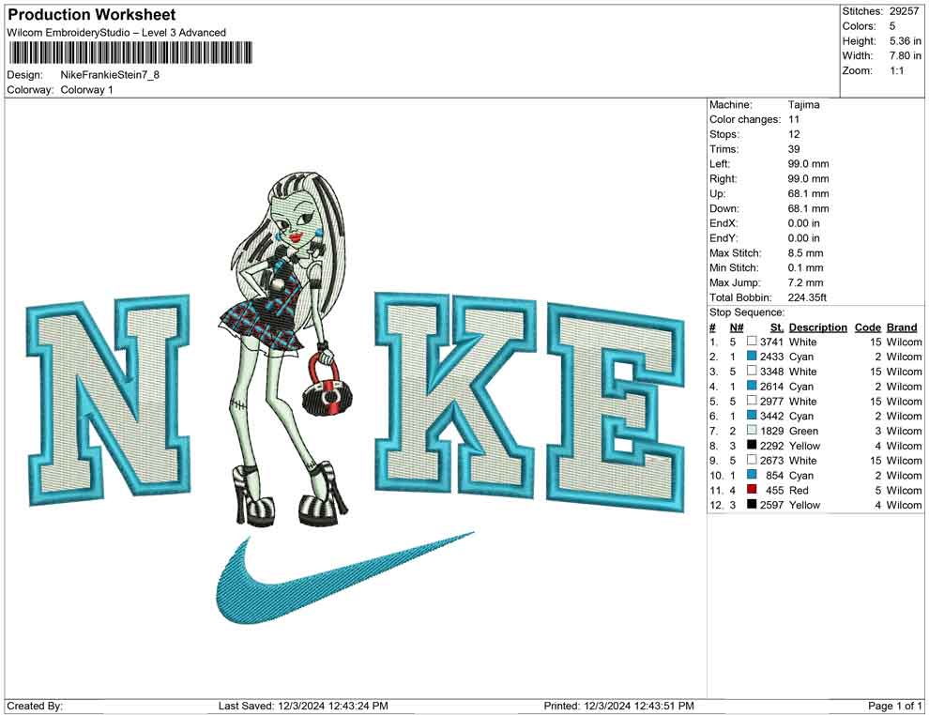Click the Max Jump value '7.2 mm'
The height and width of the screenshot is (715, 929).
point(805,282)
